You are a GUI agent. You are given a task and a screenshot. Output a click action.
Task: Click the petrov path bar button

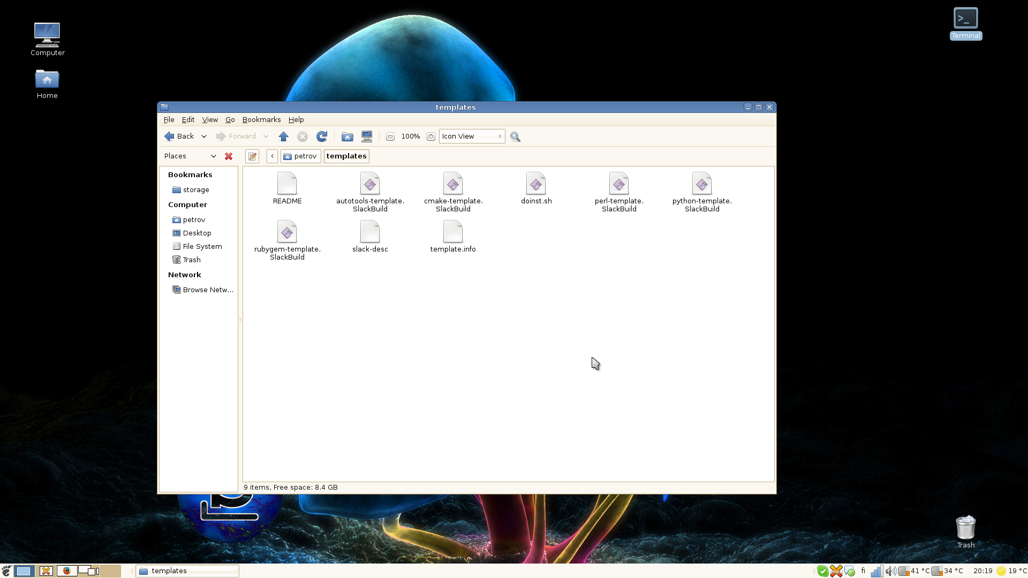[300, 156]
